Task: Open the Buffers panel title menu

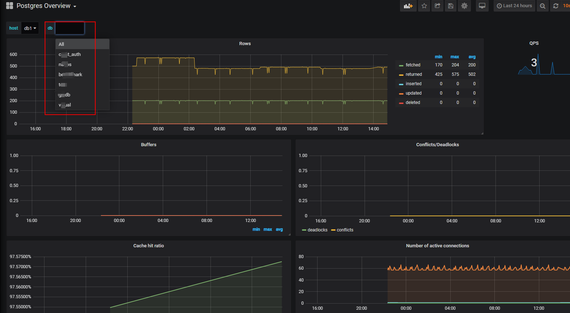Action: (149, 145)
